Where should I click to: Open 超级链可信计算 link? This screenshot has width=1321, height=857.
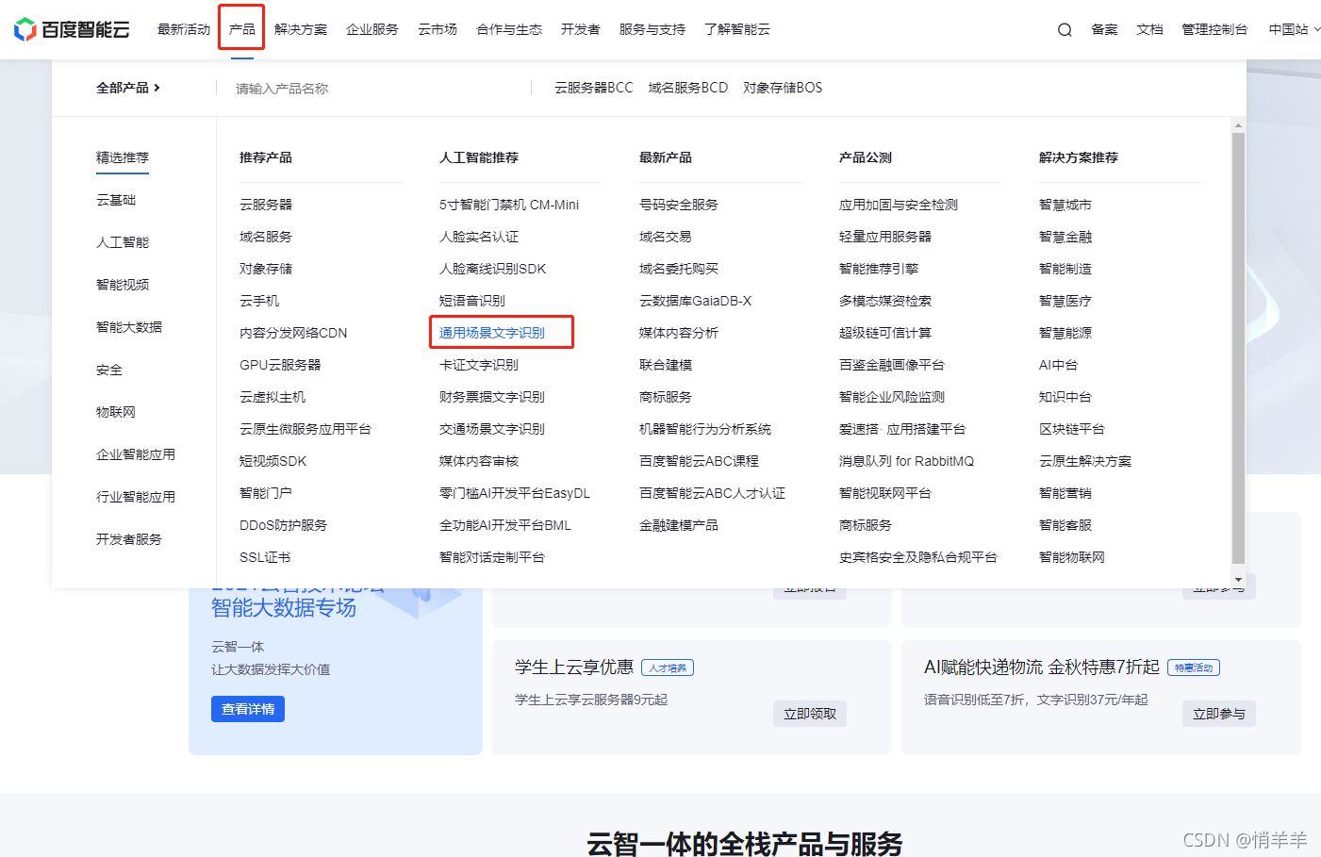point(885,333)
